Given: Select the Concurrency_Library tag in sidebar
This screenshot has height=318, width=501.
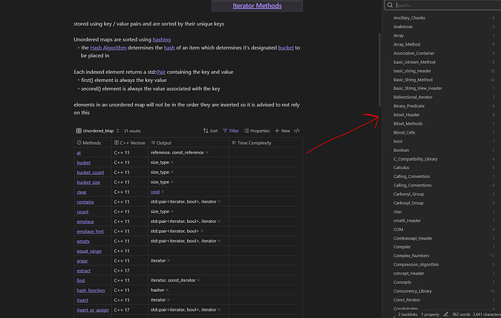Looking at the screenshot, I should tap(412, 291).
